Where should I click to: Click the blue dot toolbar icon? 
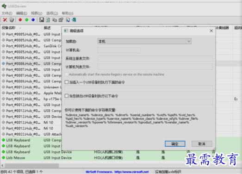point(33,20)
